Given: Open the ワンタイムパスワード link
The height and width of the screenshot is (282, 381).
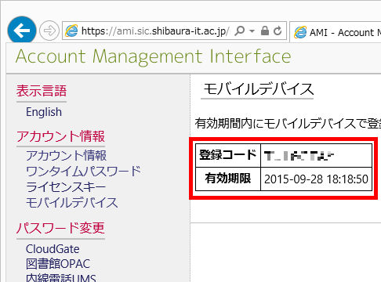Looking at the screenshot, I should 83,172.
